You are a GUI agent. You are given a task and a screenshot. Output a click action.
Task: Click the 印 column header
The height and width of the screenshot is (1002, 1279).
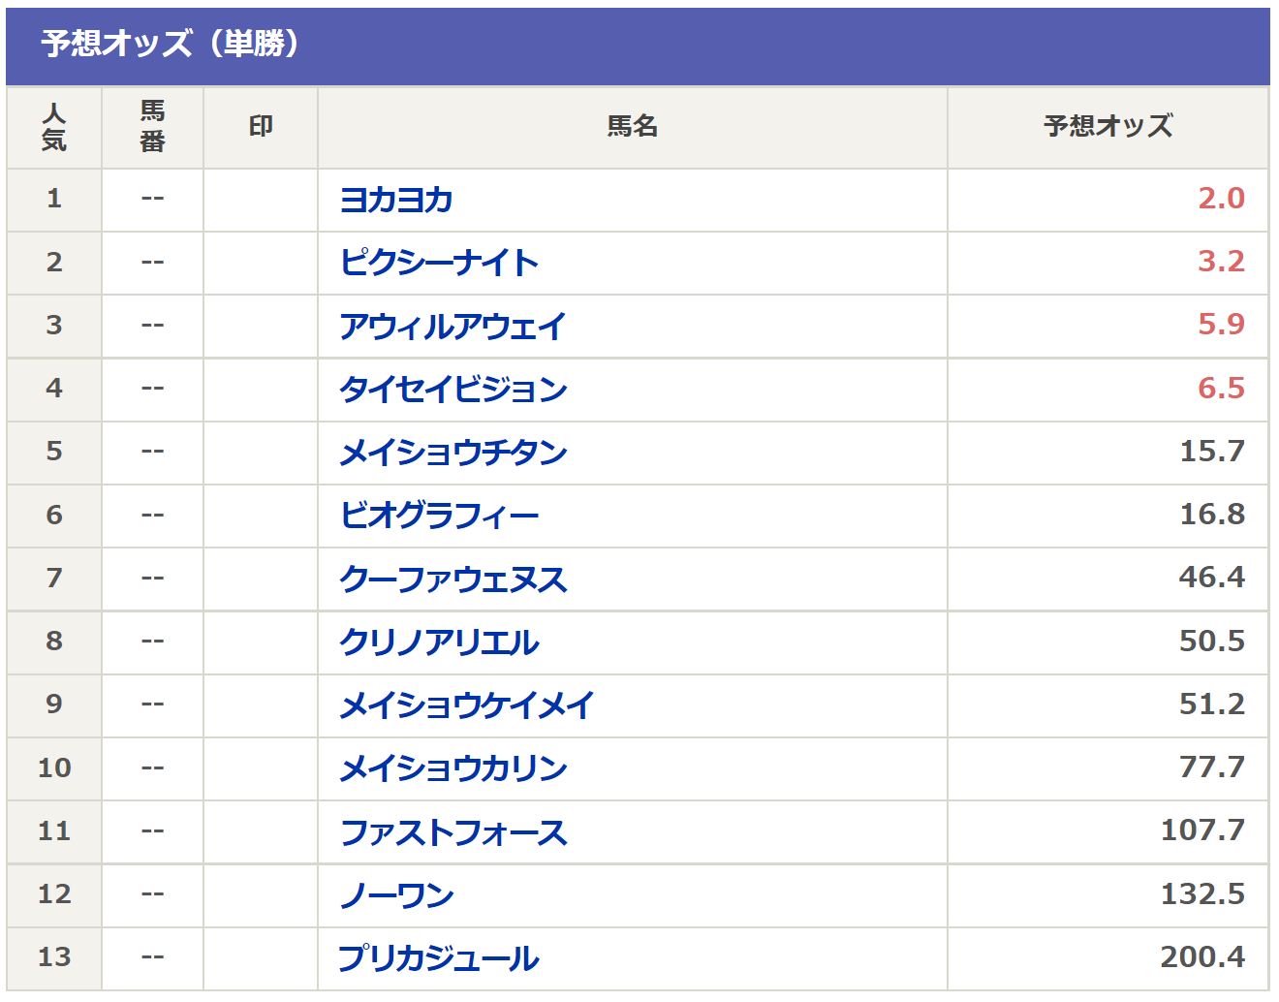[261, 127]
